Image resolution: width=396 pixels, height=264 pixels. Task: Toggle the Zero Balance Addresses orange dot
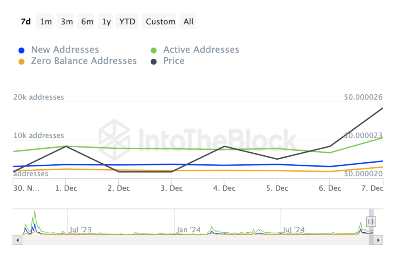[22, 61]
